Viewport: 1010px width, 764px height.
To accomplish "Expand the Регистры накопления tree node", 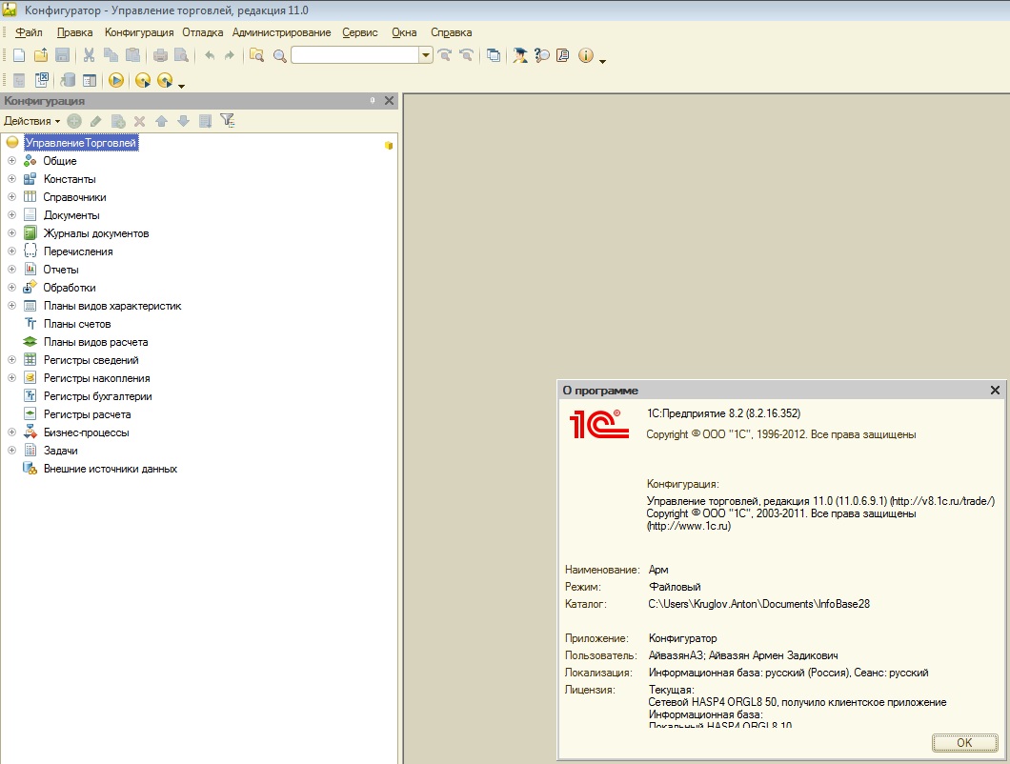I will [12, 378].
